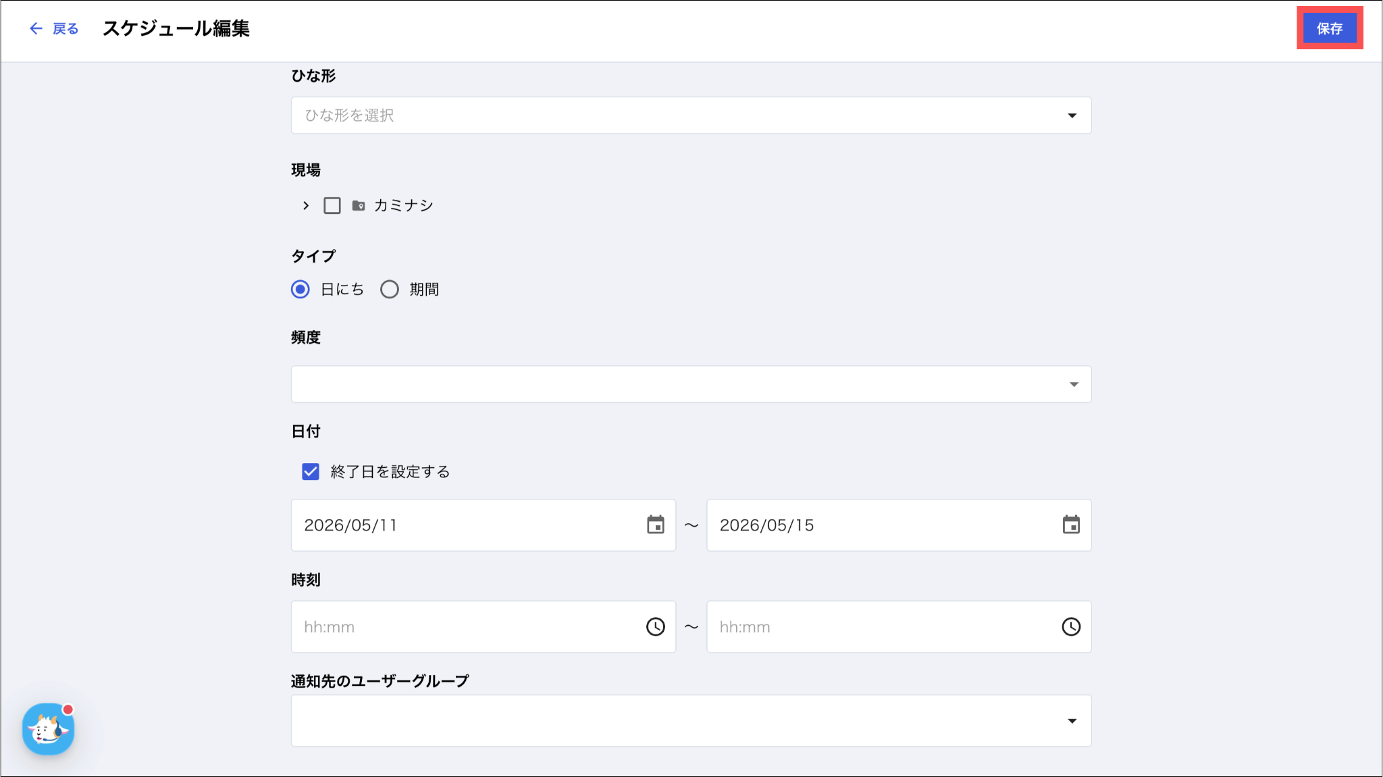Click the start time hh:mm field
Image resolution: width=1383 pixels, height=777 pixels.
(x=484, y=626)
